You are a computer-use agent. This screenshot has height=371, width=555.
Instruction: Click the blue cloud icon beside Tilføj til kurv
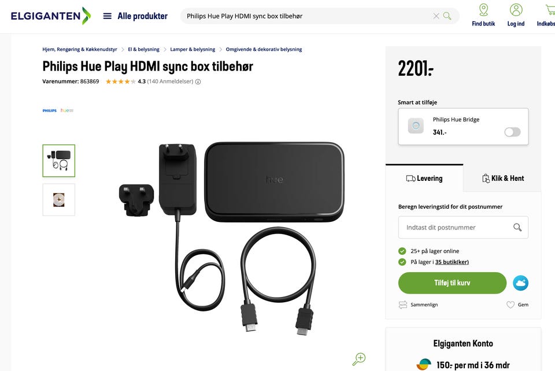point(520,283)
